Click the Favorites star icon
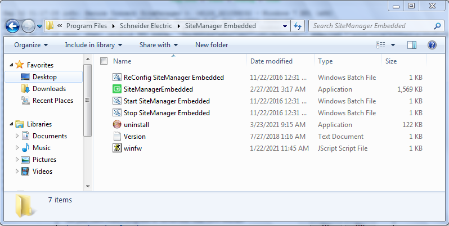 click(x=19, y=65)
